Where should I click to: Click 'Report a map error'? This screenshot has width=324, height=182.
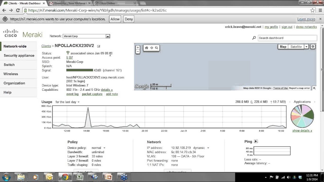(x=299, y=88)
